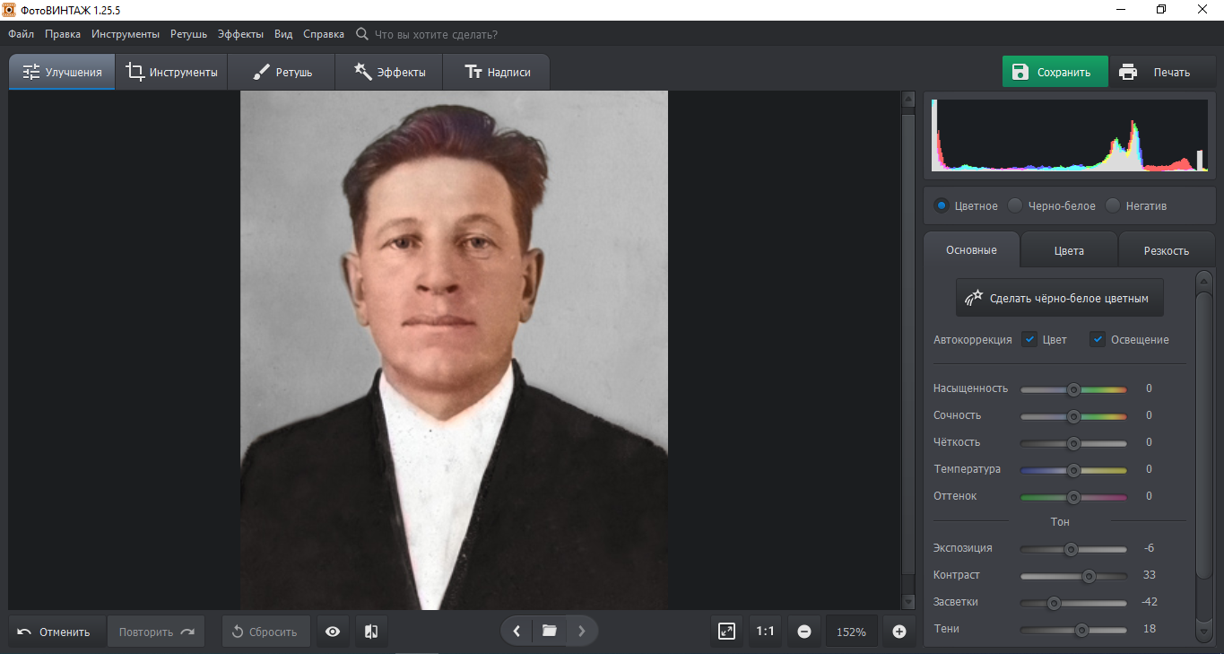Click the Контраст slider handle
Image resolution: width=1224 pixels, height=654 pixels.
(1089, 576)
